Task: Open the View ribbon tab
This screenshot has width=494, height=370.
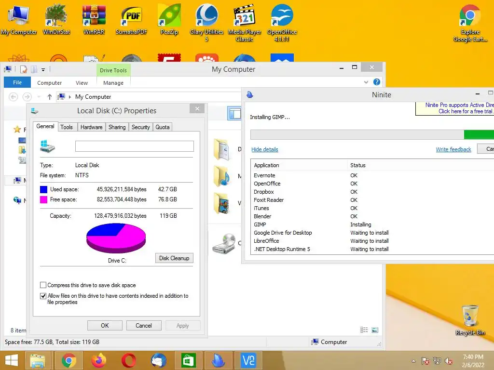Action: tap(82, 83)
